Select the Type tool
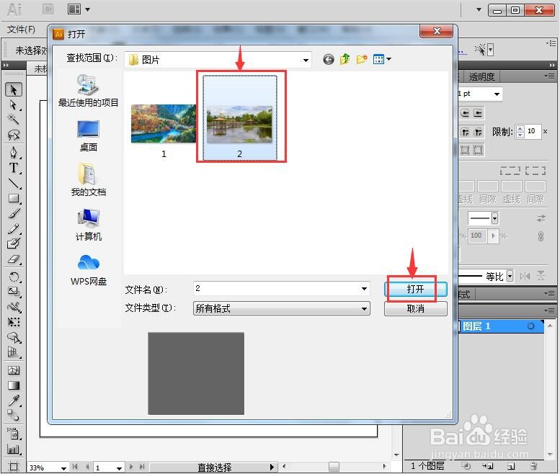 pos(14,168)
